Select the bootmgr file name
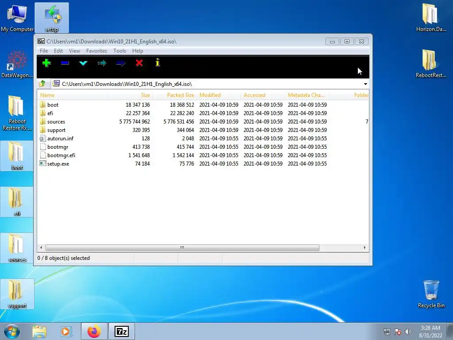Viewport: 453px width, 340px height. point(58,147)
